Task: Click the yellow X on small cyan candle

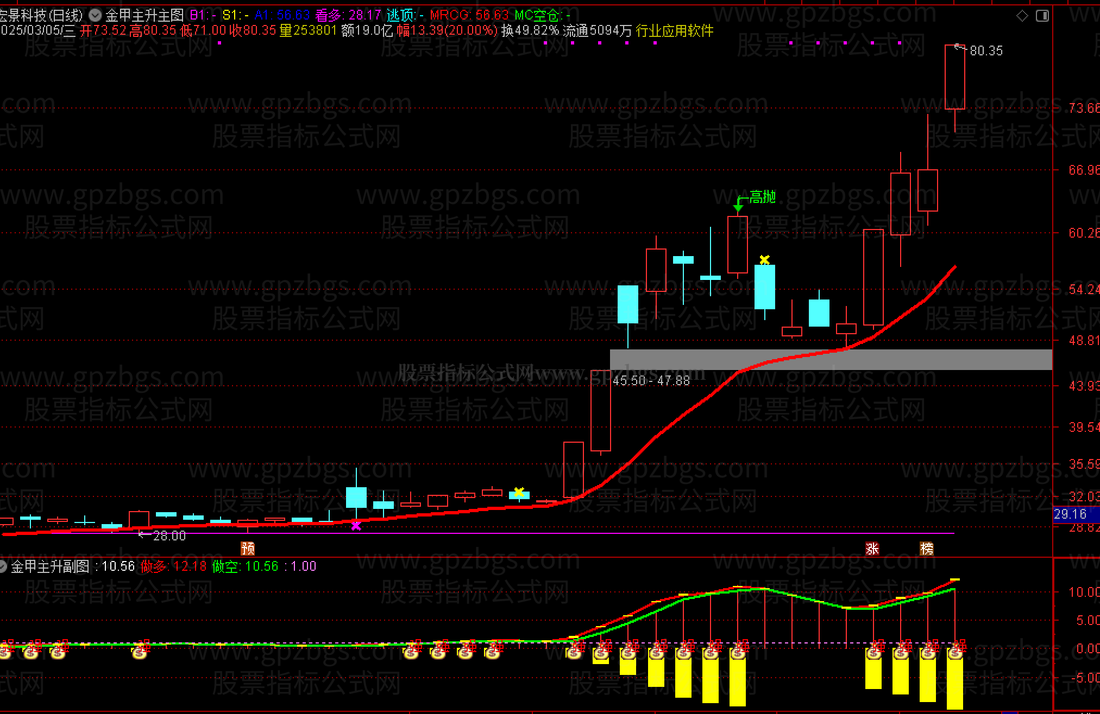Action: pos(519,492)
